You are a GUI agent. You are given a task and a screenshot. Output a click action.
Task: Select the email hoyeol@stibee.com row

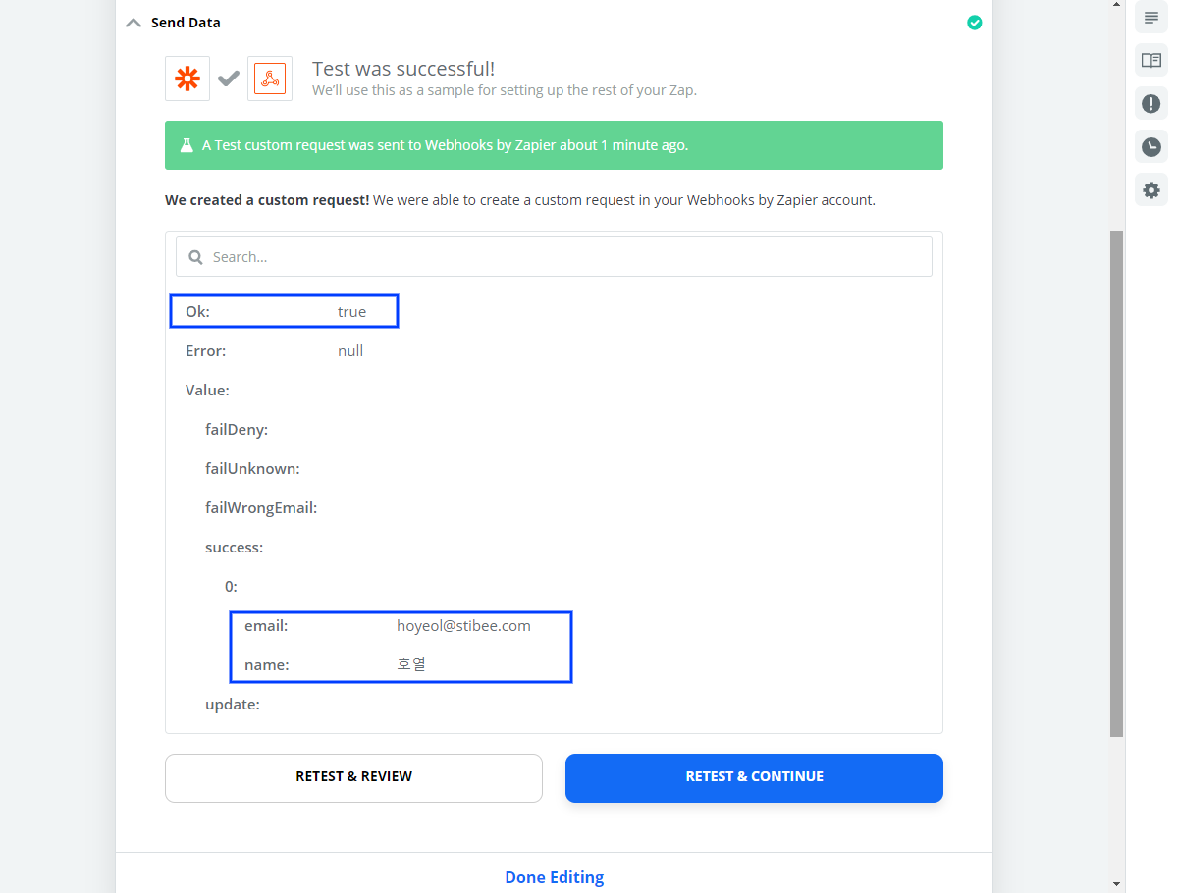pyautogui.click(x=401, y=626)
